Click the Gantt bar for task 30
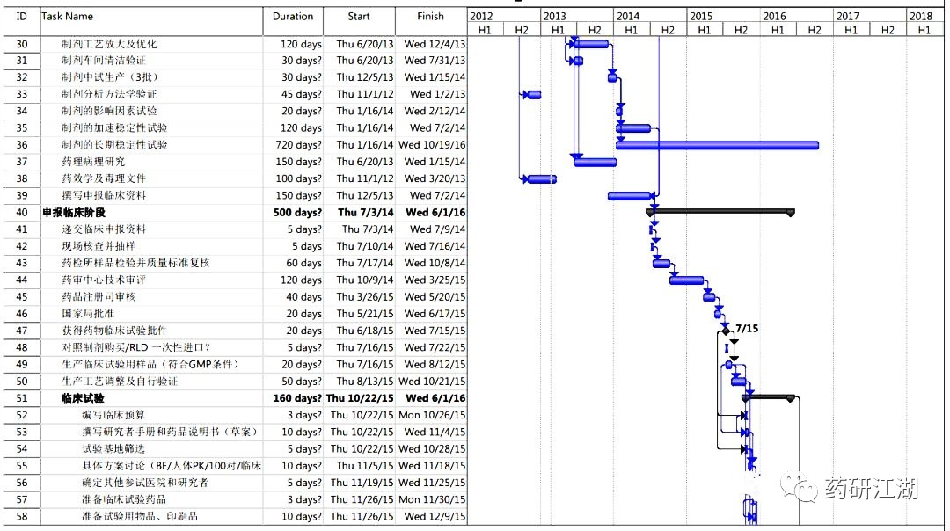Screen dimensions: 950x531 click(x=590, y=44)
